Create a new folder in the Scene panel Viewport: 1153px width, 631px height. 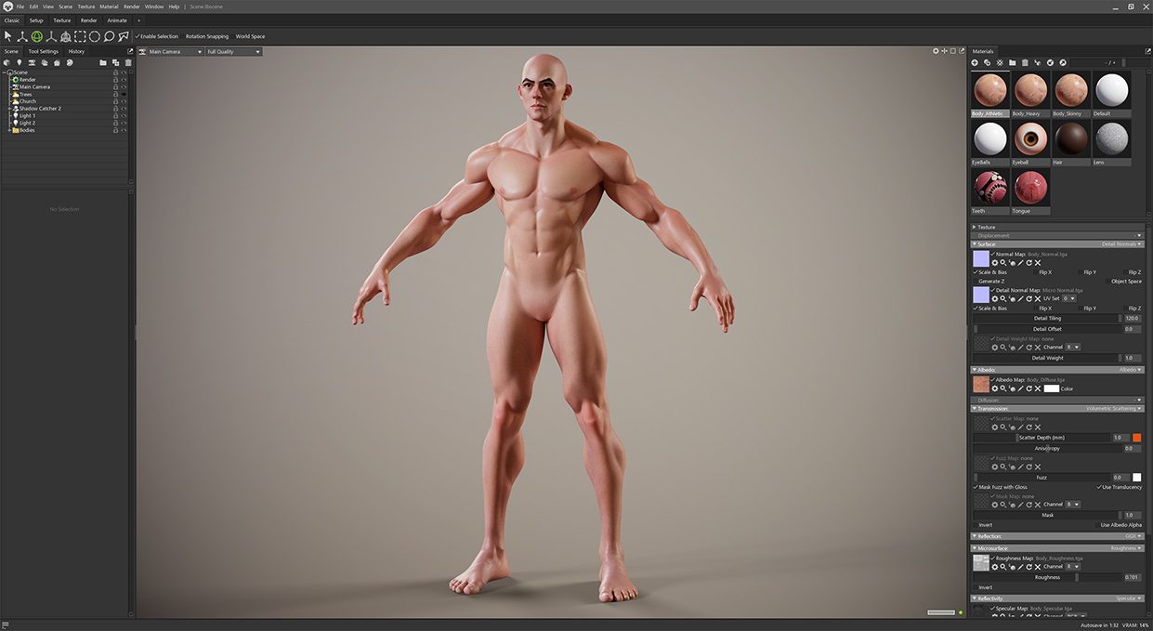[x=103, y=63]
